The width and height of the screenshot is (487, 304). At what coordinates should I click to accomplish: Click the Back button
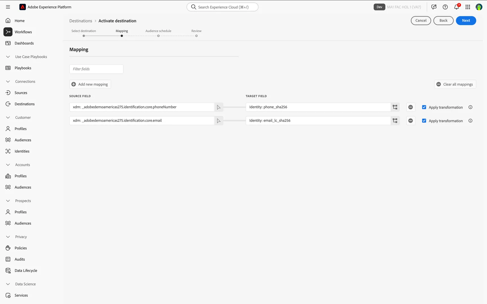443,21
